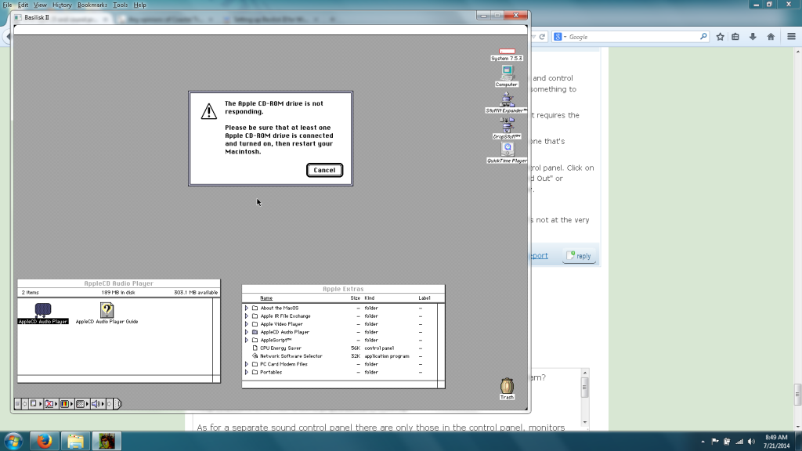Show hidden icons in system tray

point(703,442)
